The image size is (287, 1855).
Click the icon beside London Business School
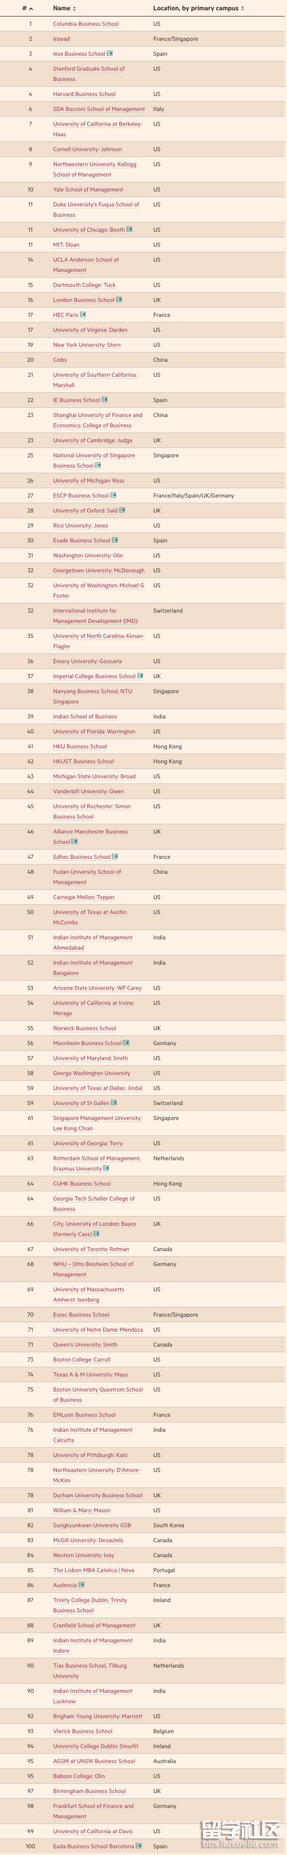[119, 299]
